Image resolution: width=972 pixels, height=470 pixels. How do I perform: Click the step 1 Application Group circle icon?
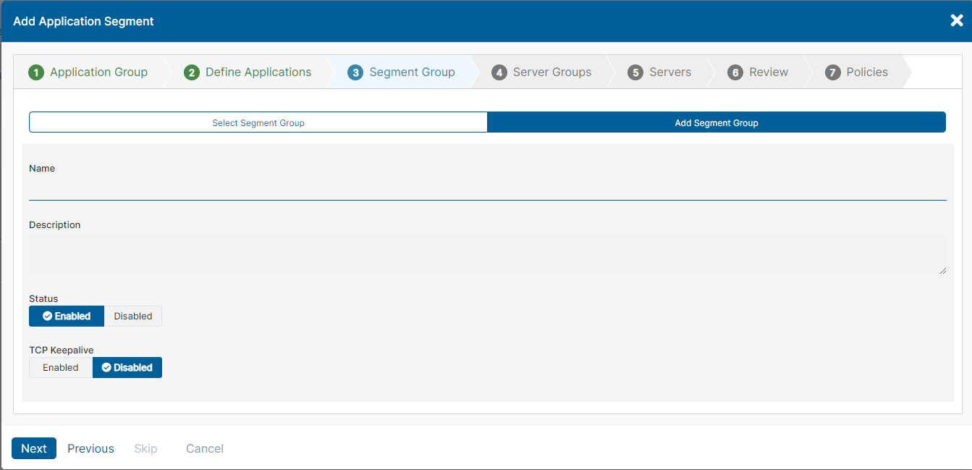37,72
